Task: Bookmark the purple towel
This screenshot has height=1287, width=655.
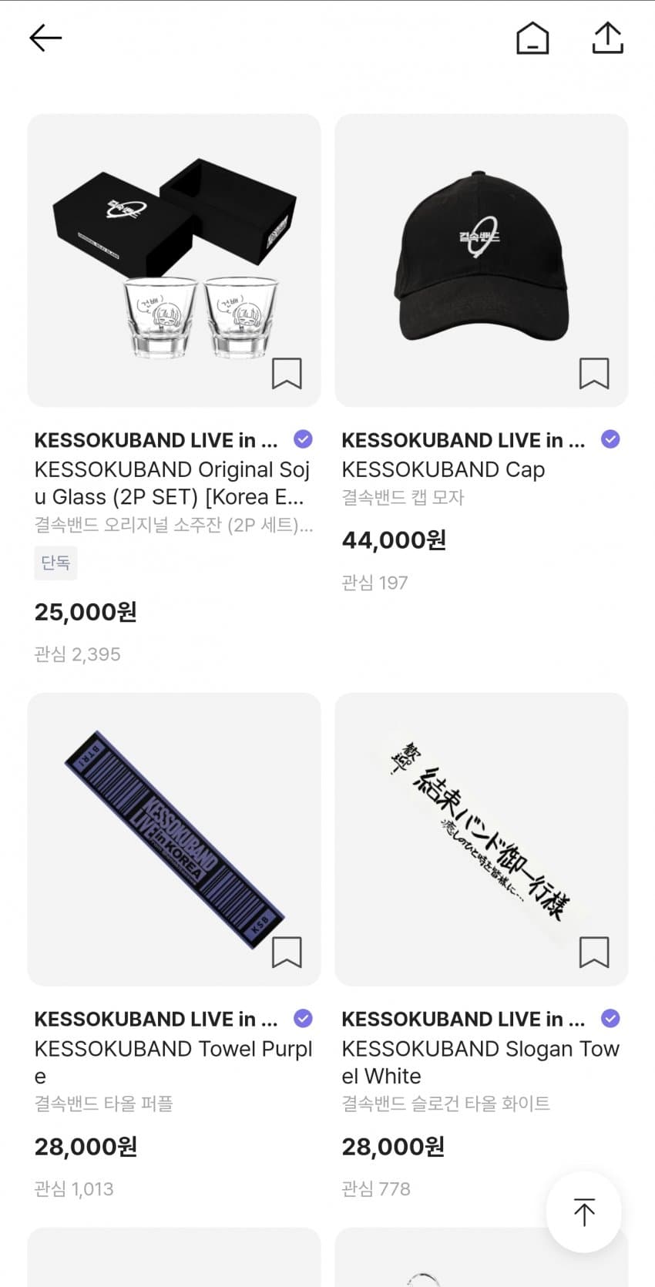Action: 287,953
